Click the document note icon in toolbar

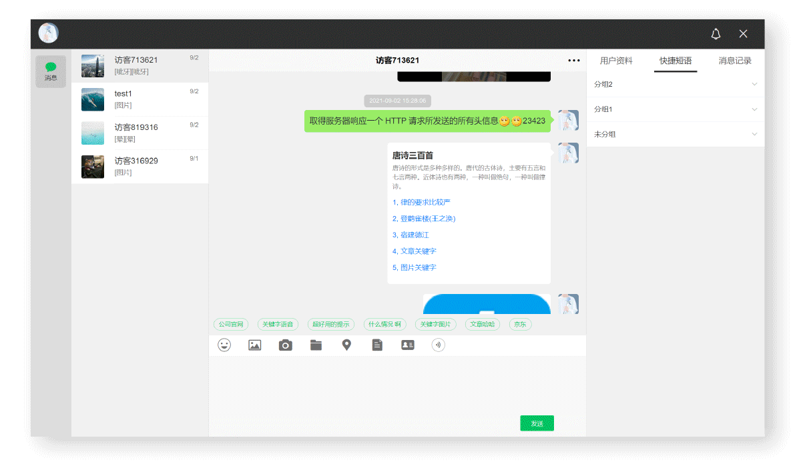[x=377, y=345]
